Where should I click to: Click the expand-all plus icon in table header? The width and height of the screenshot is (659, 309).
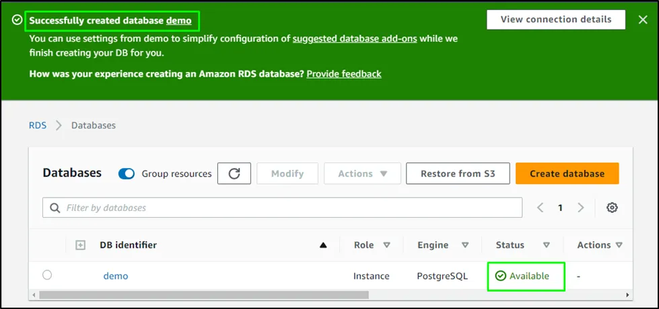[80, 245]
